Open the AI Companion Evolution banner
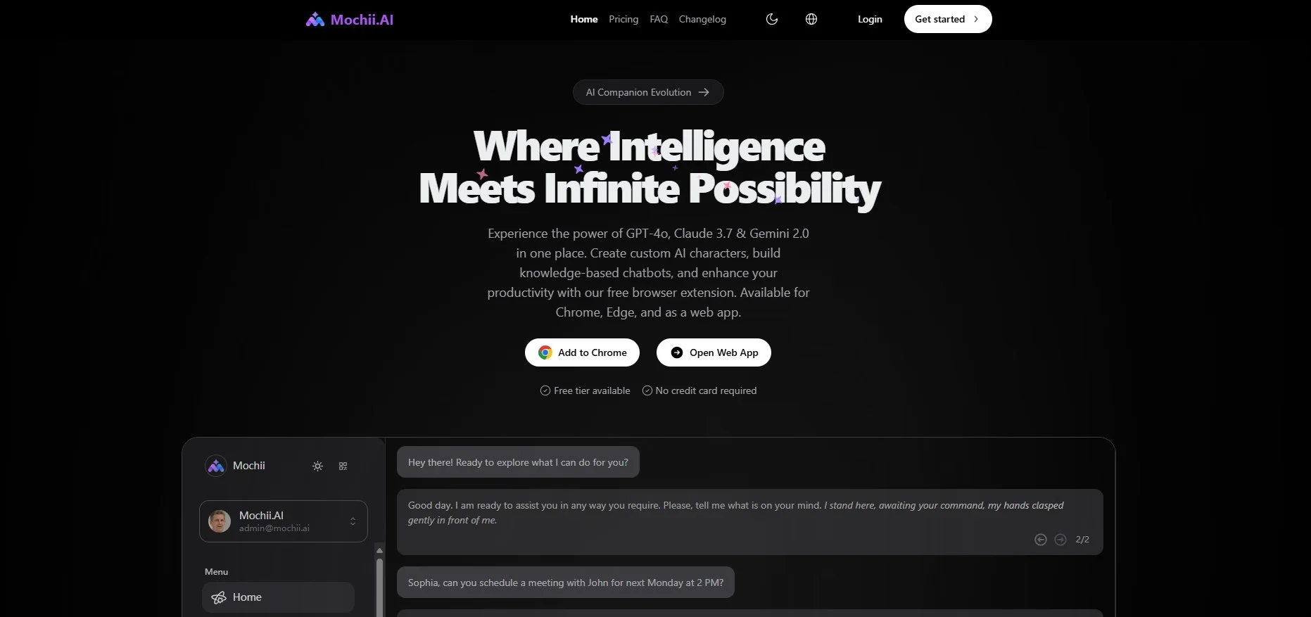This screenshot has height=617, width=1311. tap(648, 92)
